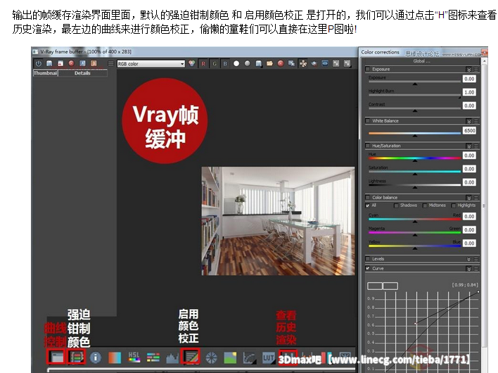Click the Thumbnail column header

tap(46, 73)
